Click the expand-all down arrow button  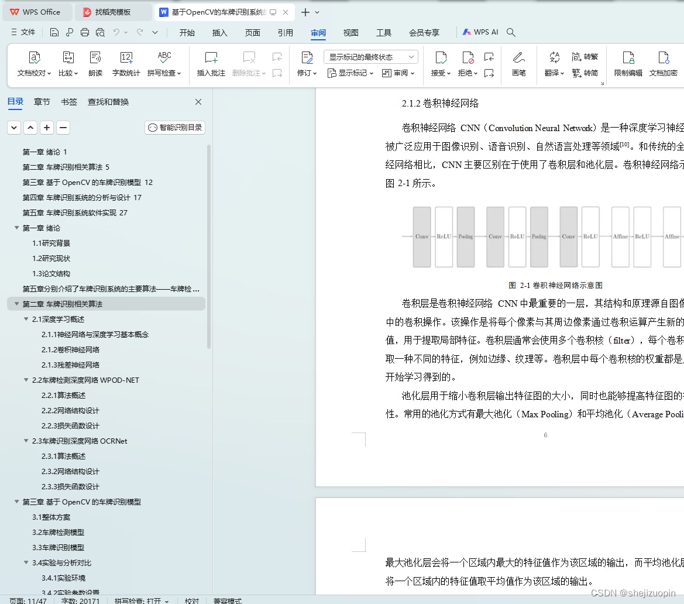[x=14, y=128]
